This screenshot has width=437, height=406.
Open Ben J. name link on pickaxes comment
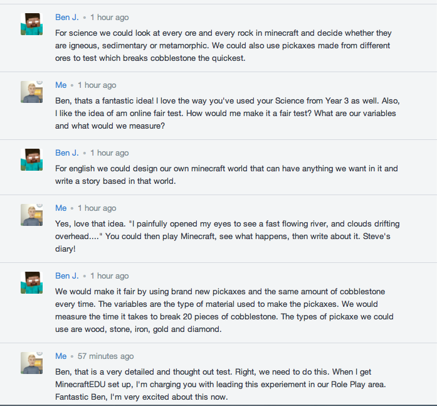67,275
